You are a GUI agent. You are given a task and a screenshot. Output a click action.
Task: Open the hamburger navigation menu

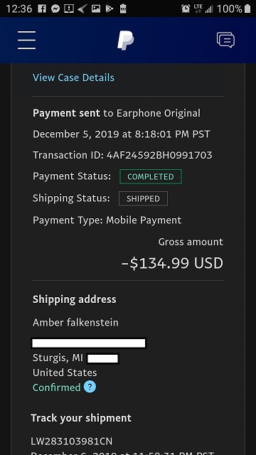point(27,40)
